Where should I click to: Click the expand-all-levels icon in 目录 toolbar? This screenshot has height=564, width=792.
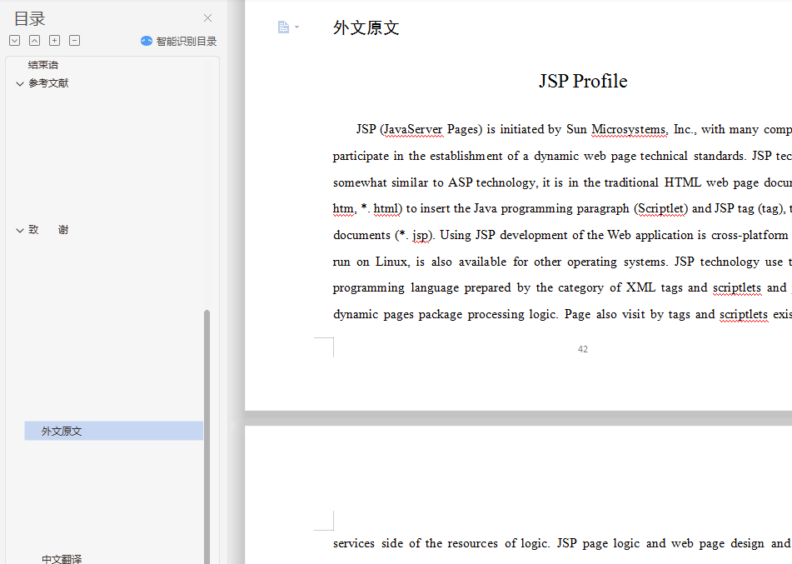[15, 41]
